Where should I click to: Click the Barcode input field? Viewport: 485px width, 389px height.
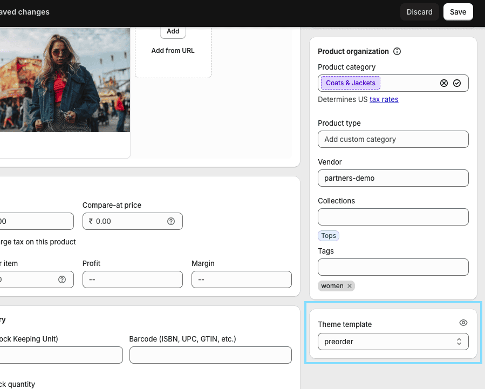pyautogui.click(x=210, y=355)
